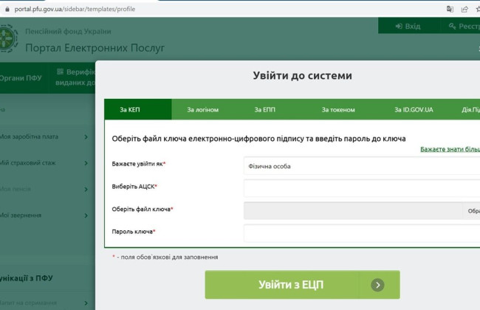
Task: Open the Бажаєте знати більше link
Action: coord(450,149)
